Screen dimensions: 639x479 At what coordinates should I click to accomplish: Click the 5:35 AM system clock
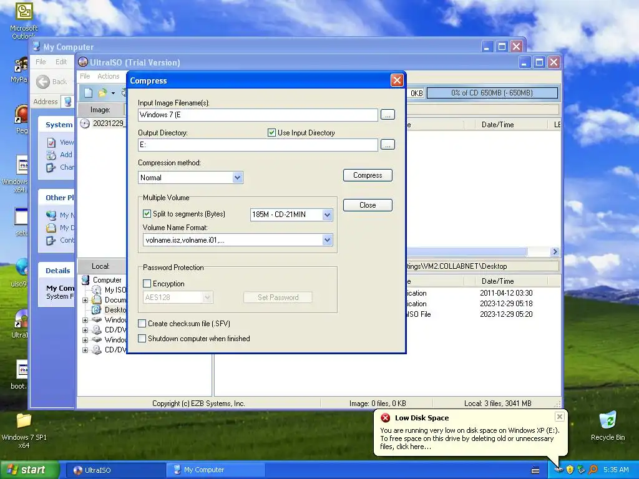(x=616, y=470)
